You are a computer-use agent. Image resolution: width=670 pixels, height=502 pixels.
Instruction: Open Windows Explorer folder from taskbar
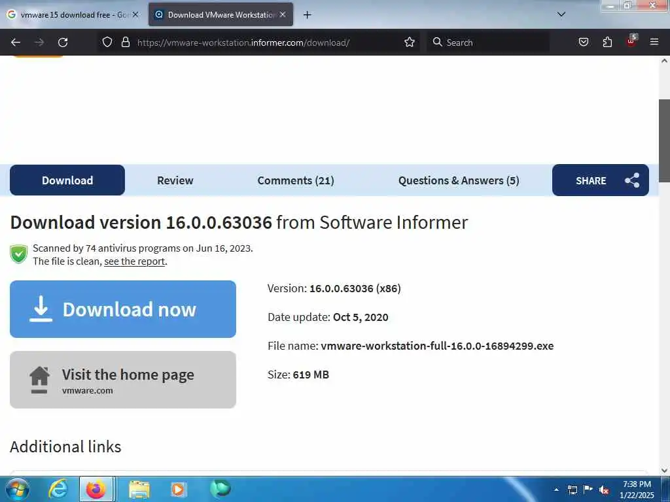coord(139,490)
